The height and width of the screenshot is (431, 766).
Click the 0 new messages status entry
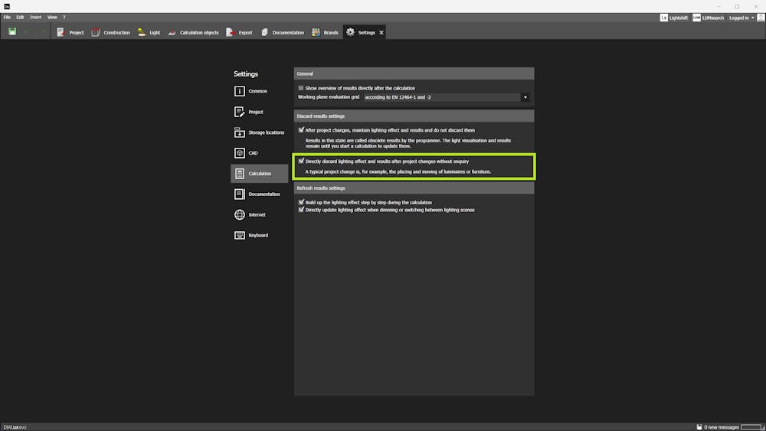pyautogui.click(x=722, y=427)
